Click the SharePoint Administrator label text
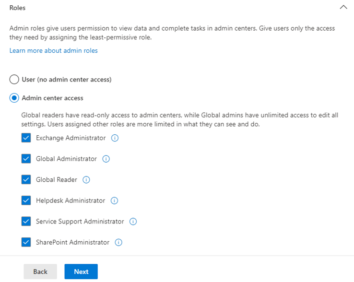The image size is (354, 282). click(73, 242)
